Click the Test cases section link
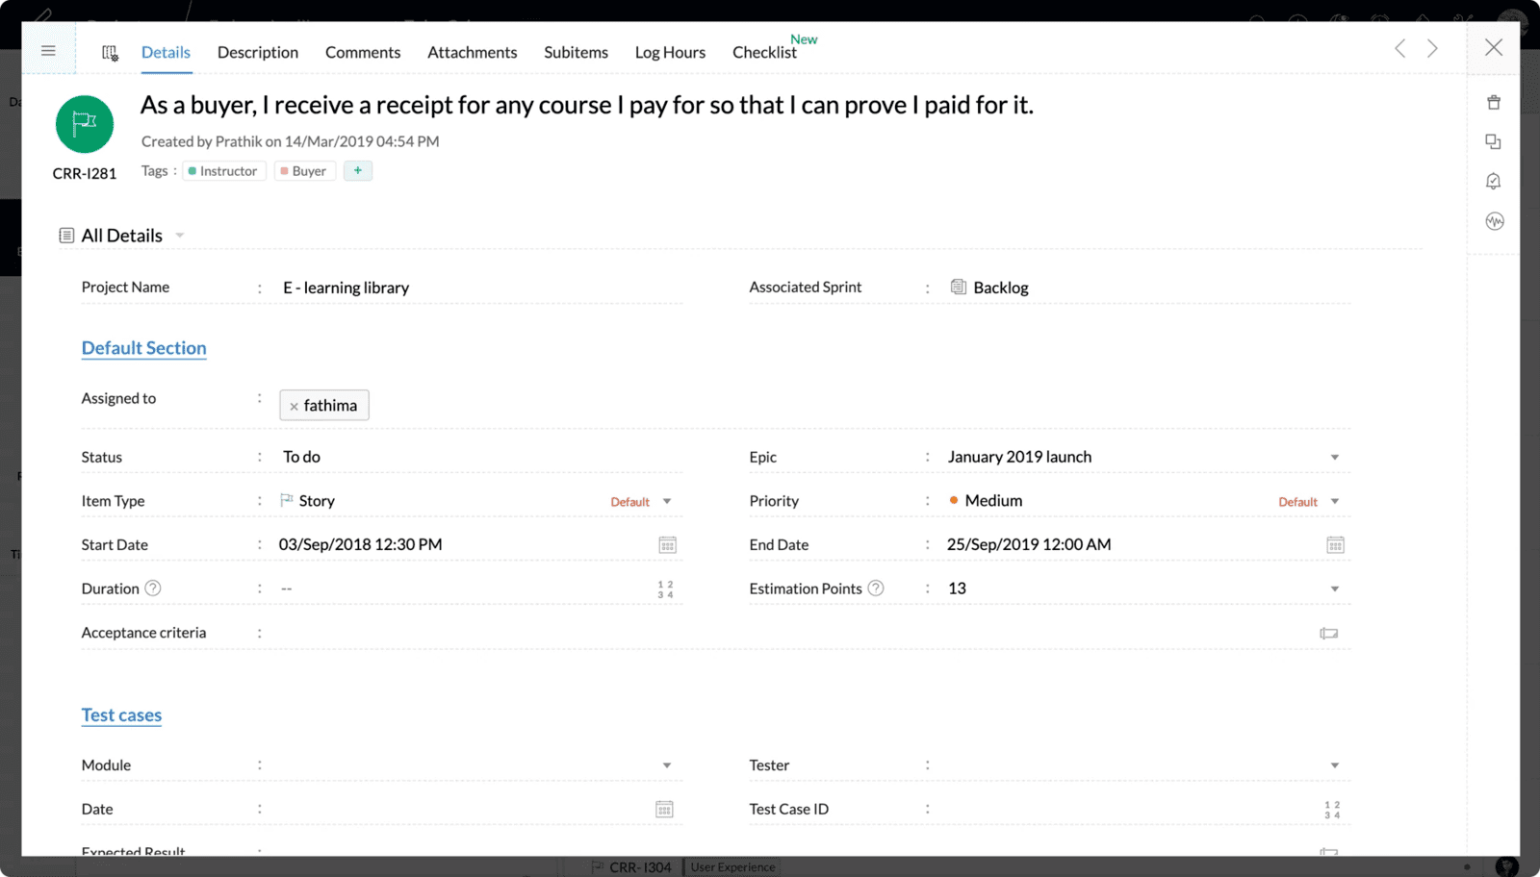Viewport: 1540px width, 877px height. pyautogui.click(x=121, y=715)
